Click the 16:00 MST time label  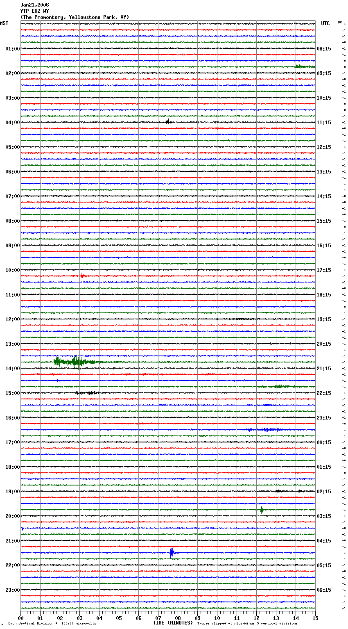12,418
